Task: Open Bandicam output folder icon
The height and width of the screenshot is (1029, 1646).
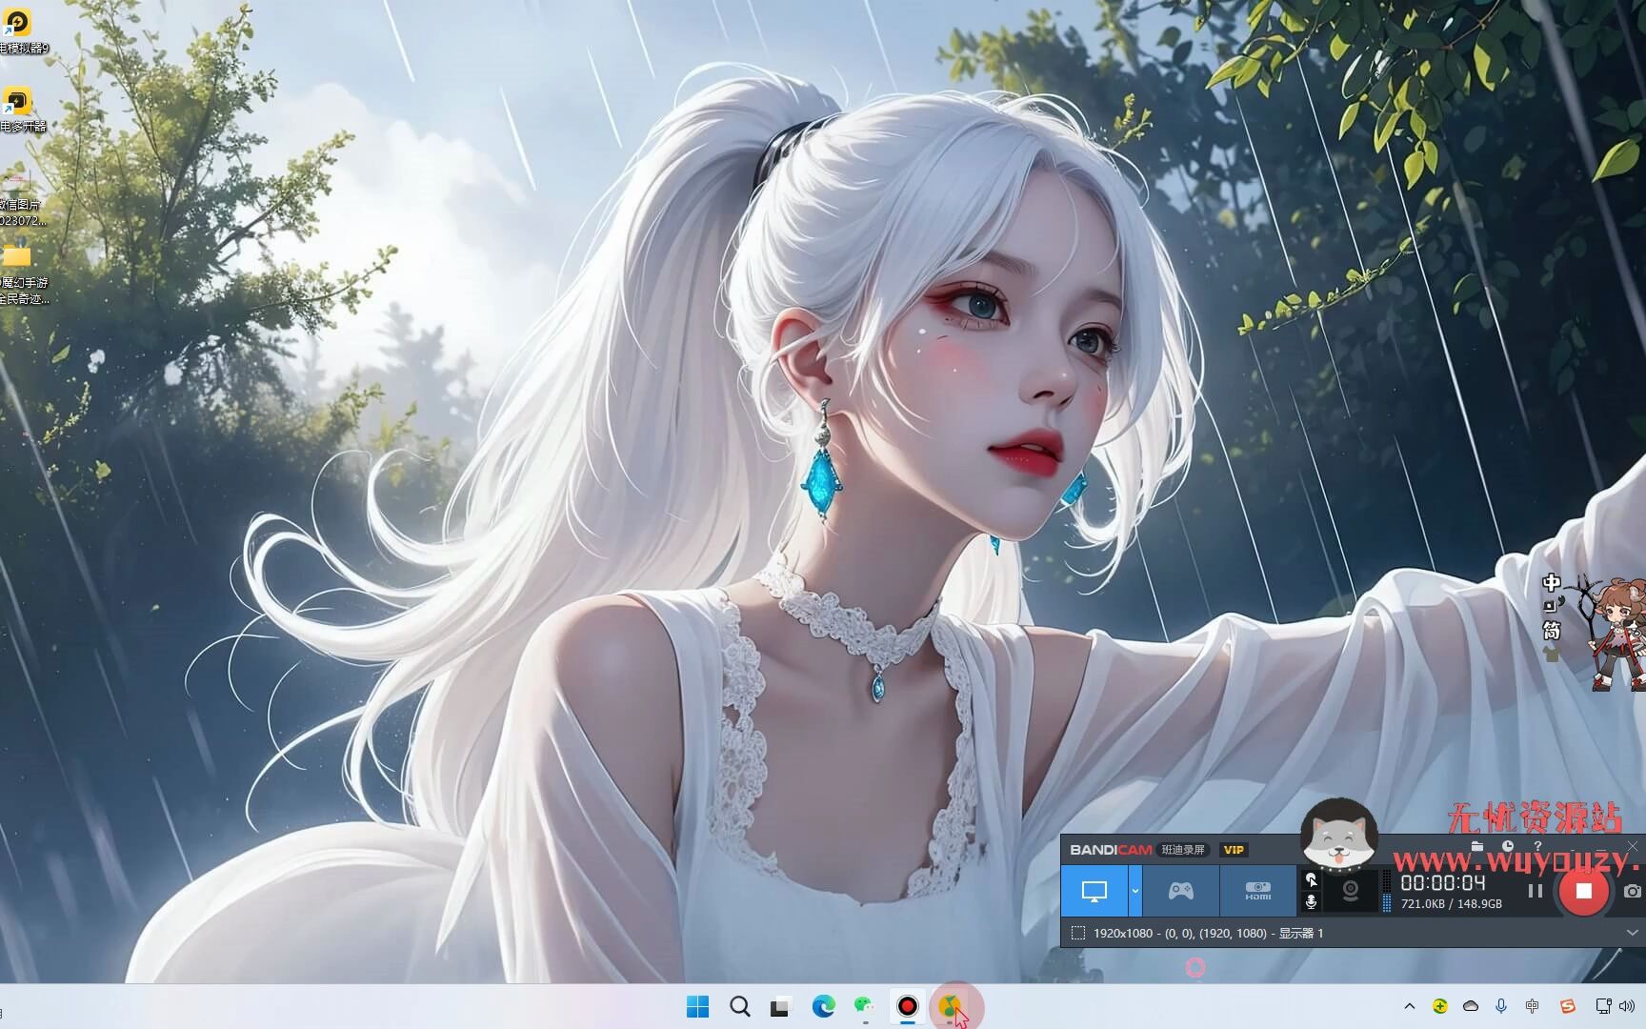Action: (1477, 846)
